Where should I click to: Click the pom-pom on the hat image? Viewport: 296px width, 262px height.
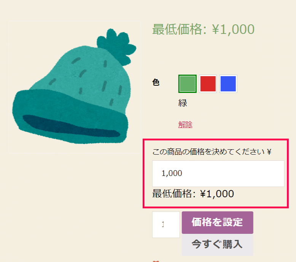[x=116, y=46]
